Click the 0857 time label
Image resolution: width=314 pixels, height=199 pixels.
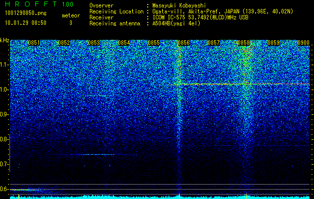tap(214, 43)
